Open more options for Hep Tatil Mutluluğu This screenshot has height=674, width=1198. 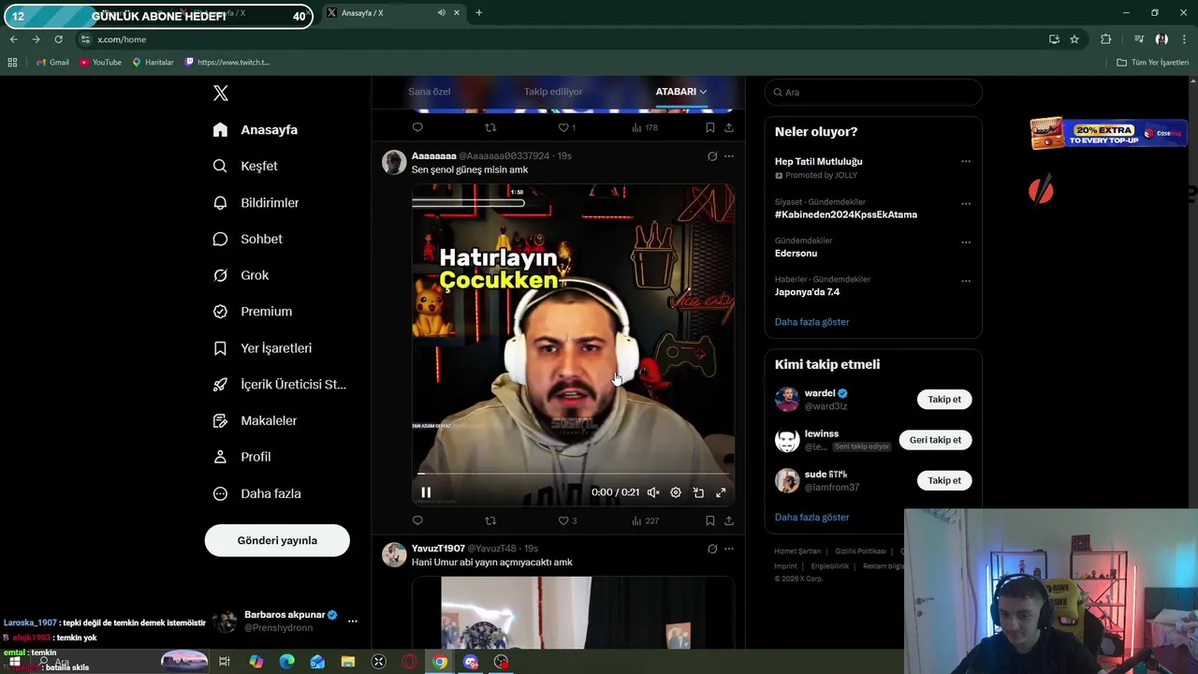[966, 161]
